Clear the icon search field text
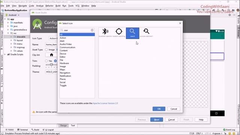 point(92,30)
